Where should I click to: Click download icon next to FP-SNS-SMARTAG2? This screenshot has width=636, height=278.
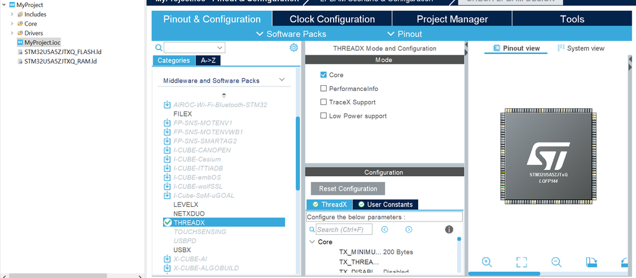click(x=167, y=141)
